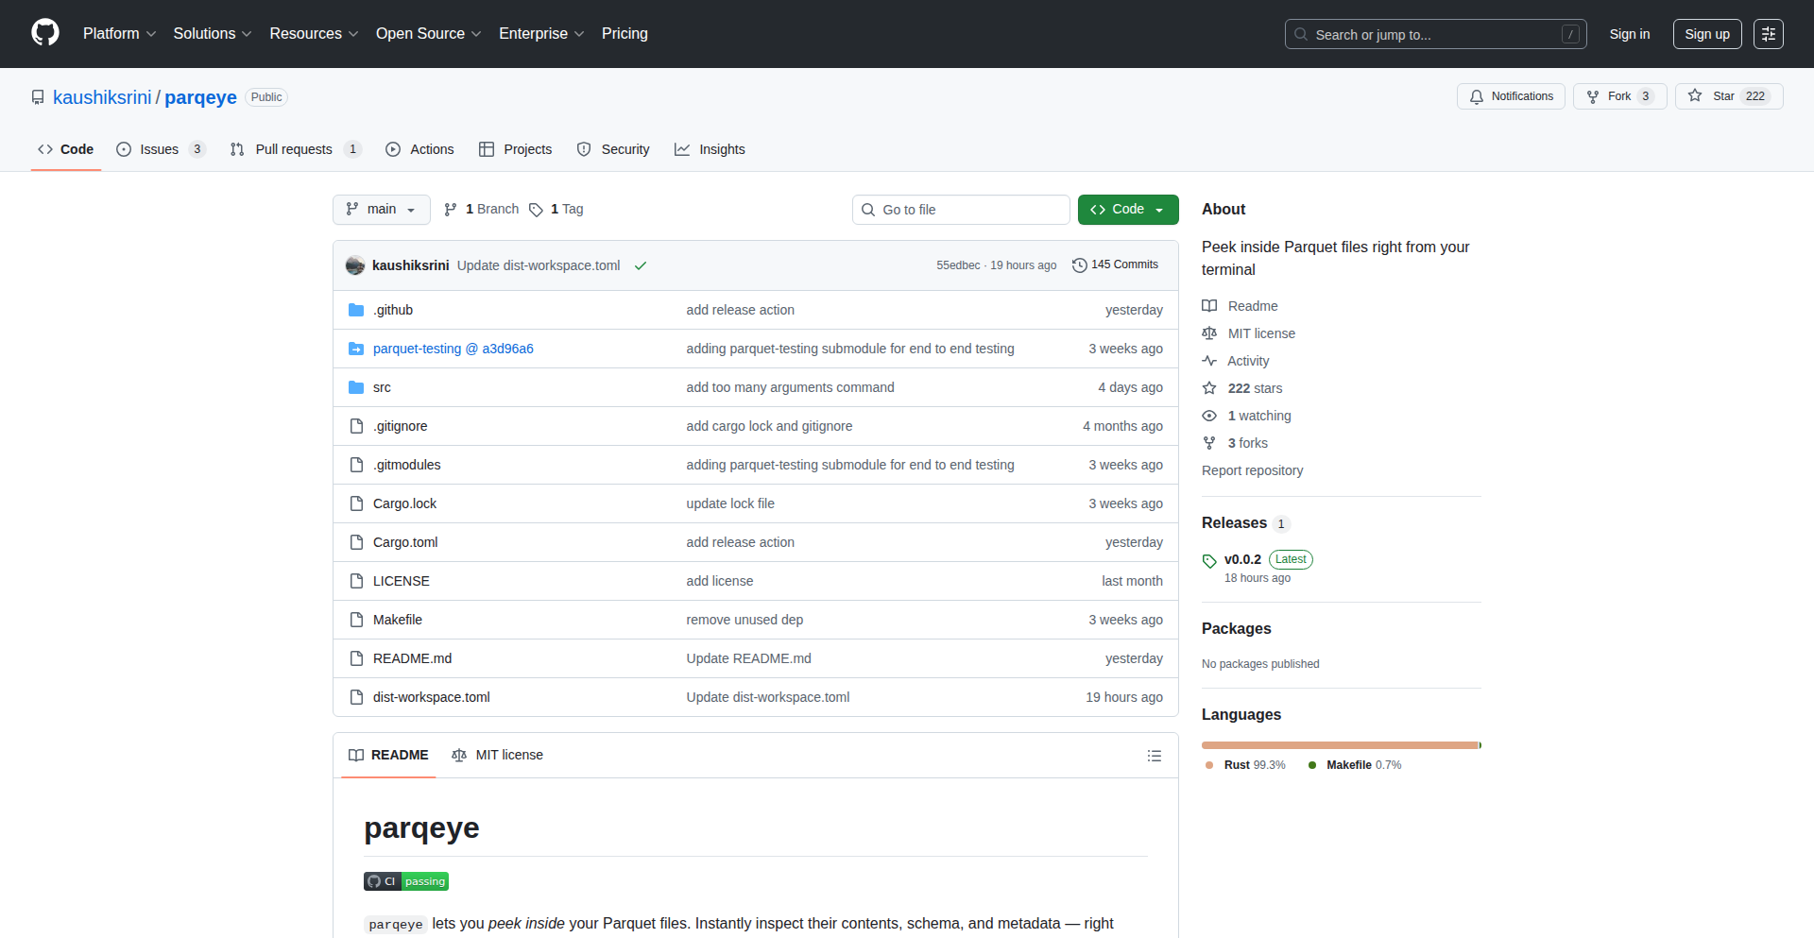Enable notifications for this repository
This screenshot has width=1814, height=938.
[x=1510, y=95]
